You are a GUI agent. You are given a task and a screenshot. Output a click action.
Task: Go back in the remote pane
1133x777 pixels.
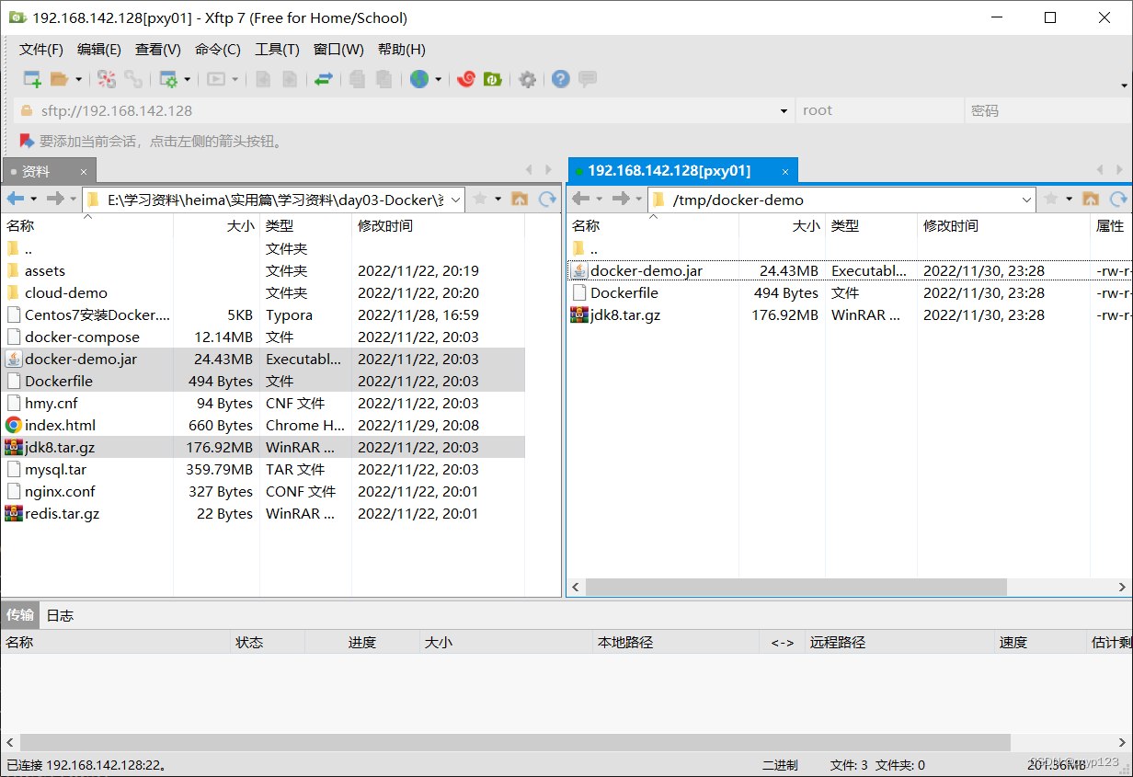(580, 199)
